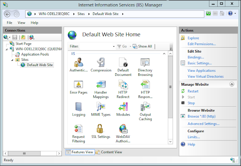Screen dimensions: 241x166
Task: Click the Refresh page icon in toolbar
Action: 208,14
